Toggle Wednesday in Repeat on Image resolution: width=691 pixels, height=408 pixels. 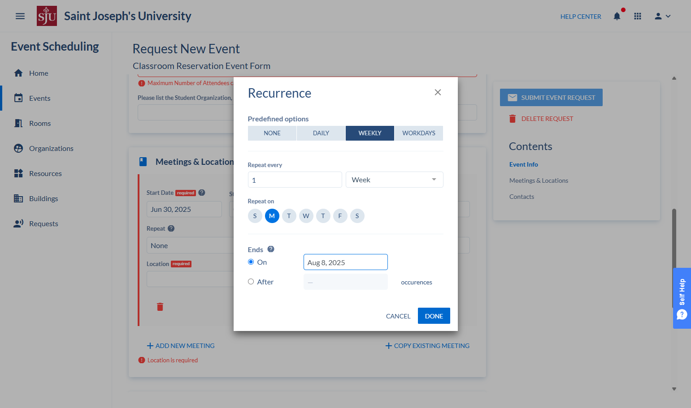[306, 216]
